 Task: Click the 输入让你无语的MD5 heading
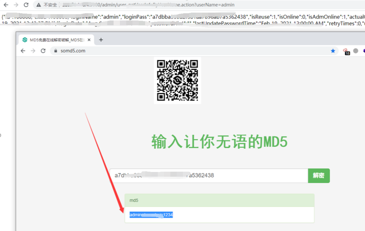(x=219, y=142)
